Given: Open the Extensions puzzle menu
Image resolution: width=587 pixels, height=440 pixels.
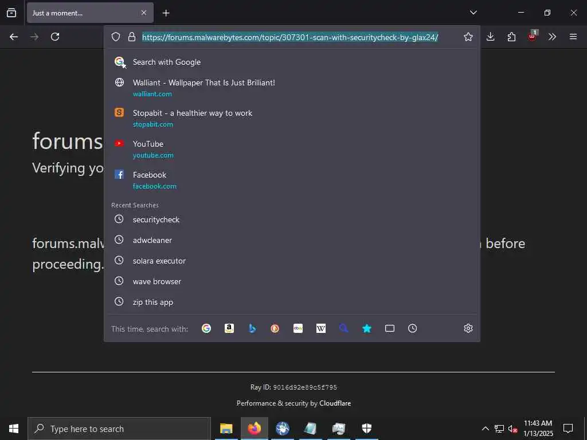Looking at the screenshot, I should pyautogui.click(x=511, y=37).
